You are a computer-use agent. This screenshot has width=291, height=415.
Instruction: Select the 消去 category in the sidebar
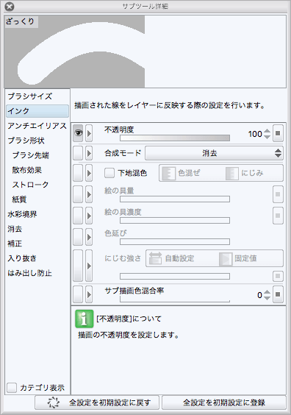click(15, 229)
